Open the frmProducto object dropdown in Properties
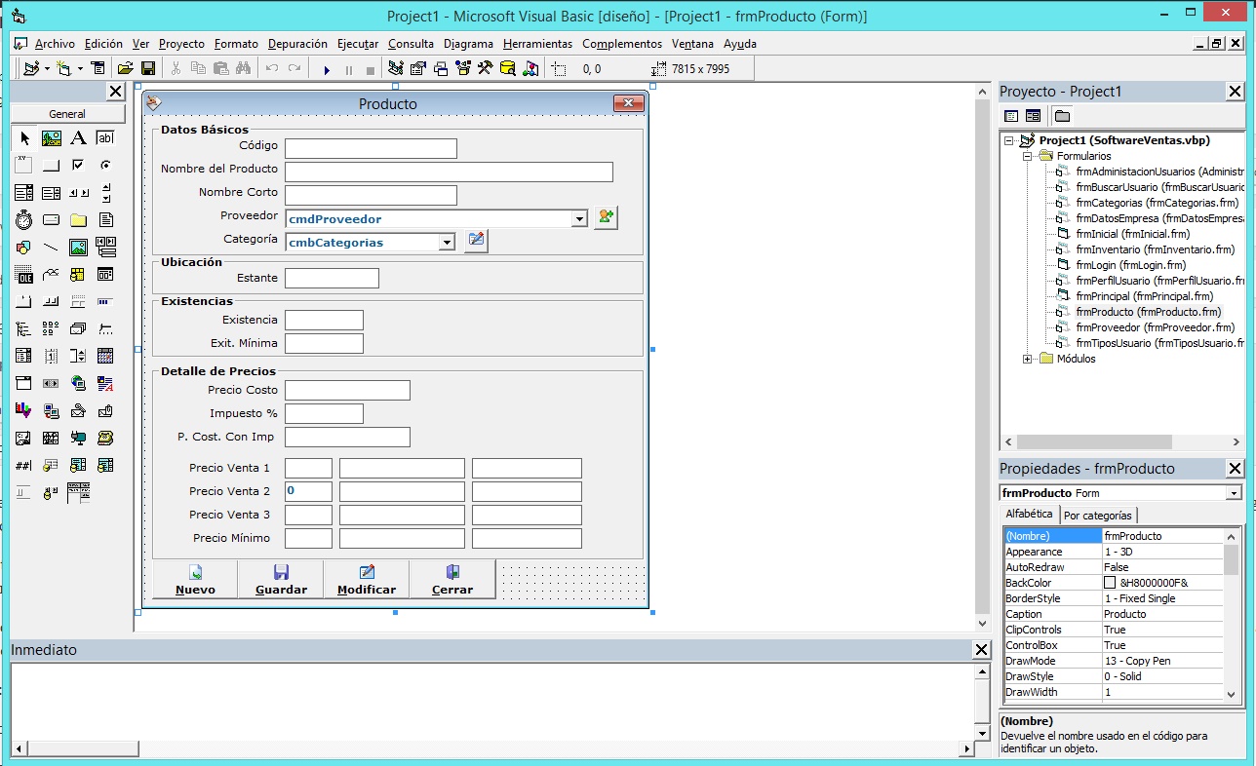1256x766 pixels. point(1234,493)
